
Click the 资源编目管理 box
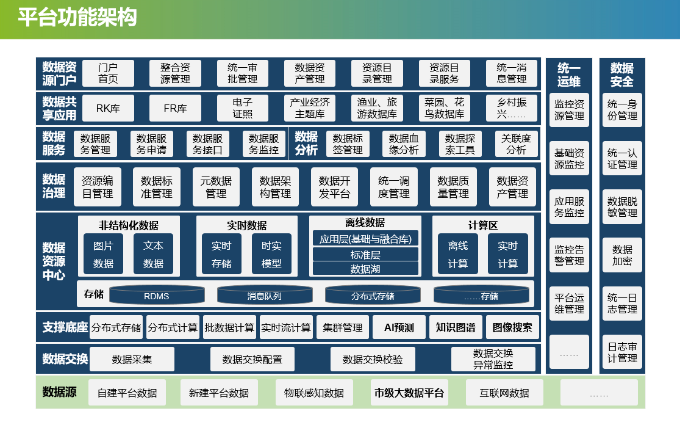(x=98, y=187)
